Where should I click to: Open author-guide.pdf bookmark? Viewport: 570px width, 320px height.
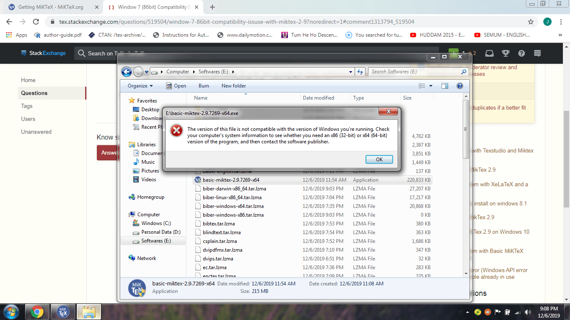[58, 35]
